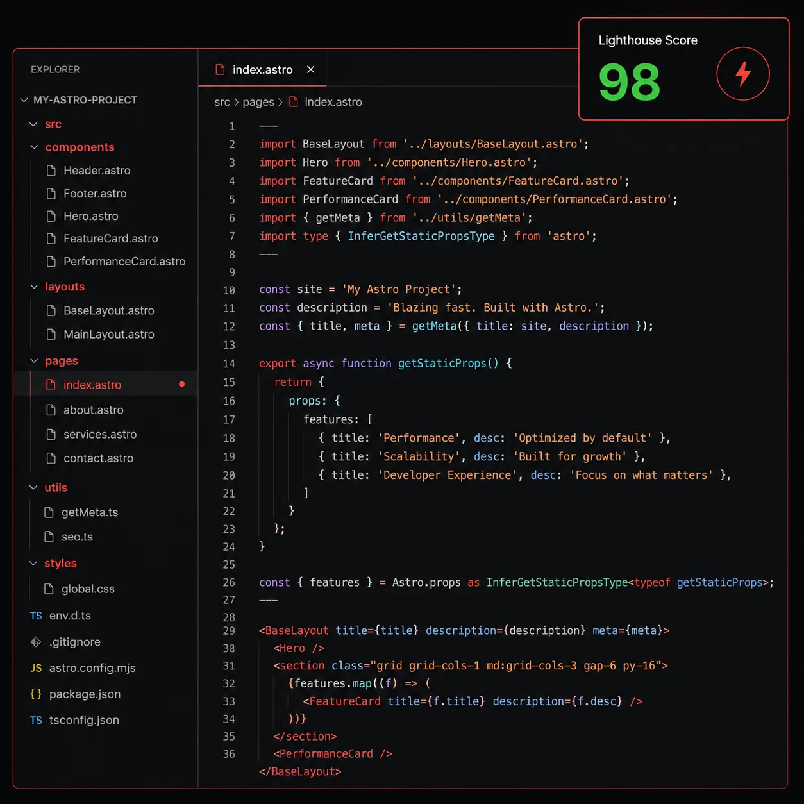Click the file icon beside getMeta.ts
Viewport: 804px width, 804px height.
click(x=49, y=512)
